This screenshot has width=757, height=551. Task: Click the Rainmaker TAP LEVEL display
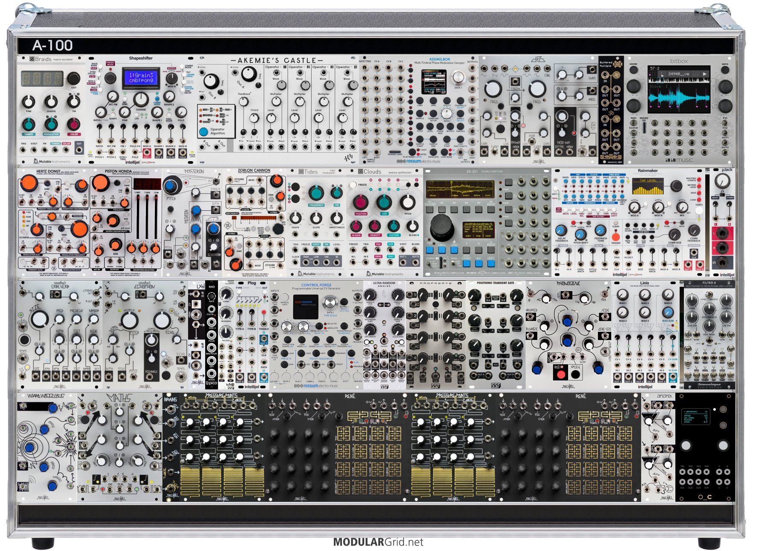coord(648,186)
